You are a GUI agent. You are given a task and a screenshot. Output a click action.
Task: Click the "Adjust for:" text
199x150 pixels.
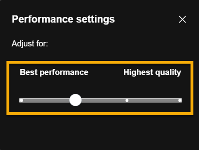30,44
